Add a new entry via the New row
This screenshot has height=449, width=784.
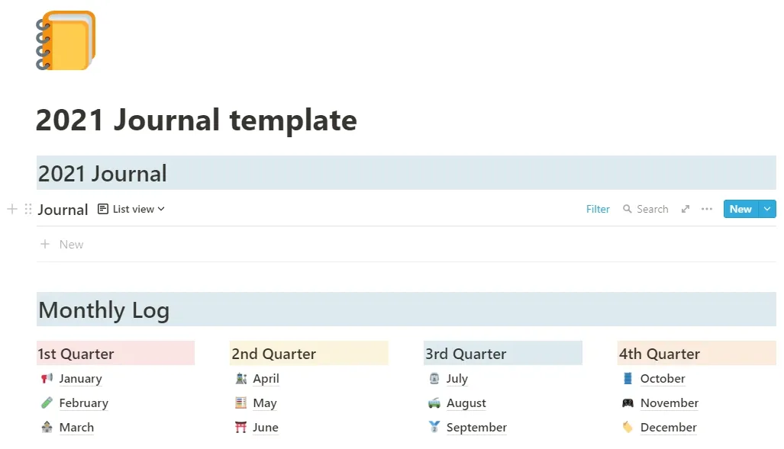pos(62,244)
